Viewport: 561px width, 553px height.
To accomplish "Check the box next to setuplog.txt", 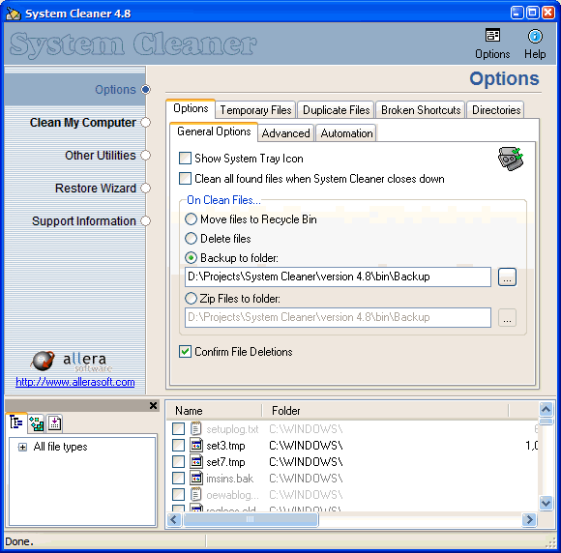I will [178, 428].
